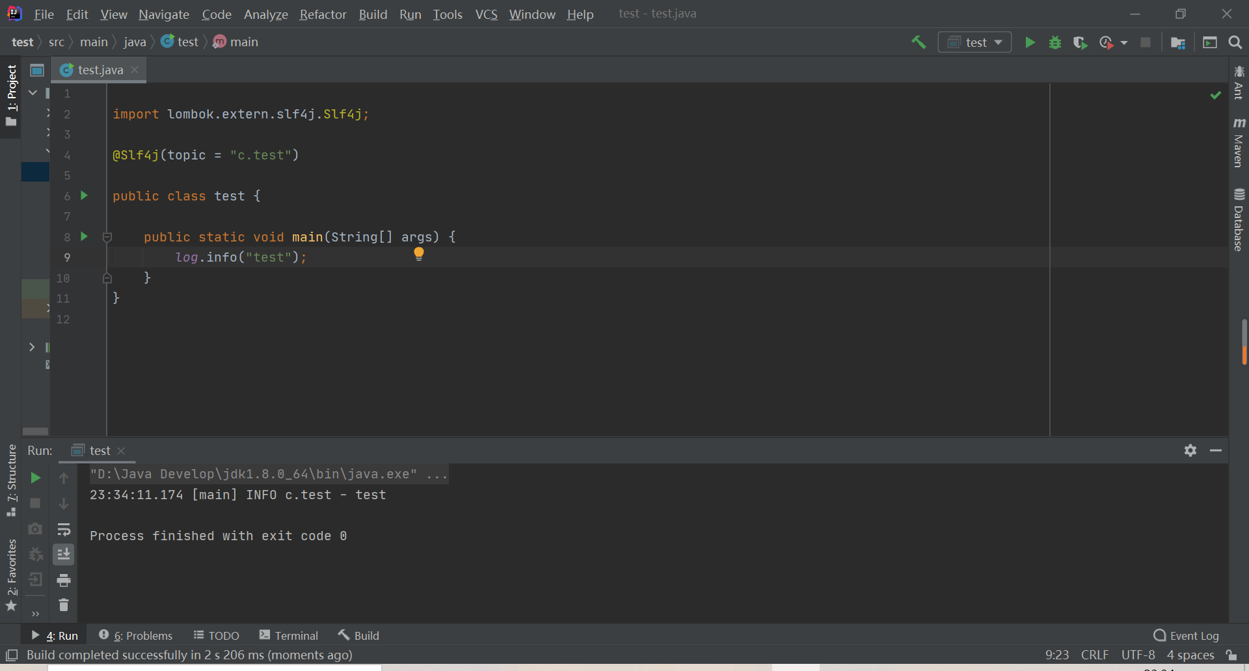Viewport: 1249px width, 671px height.
Task: Rerun 'test' in Run panel
Action: coord(35,478)
